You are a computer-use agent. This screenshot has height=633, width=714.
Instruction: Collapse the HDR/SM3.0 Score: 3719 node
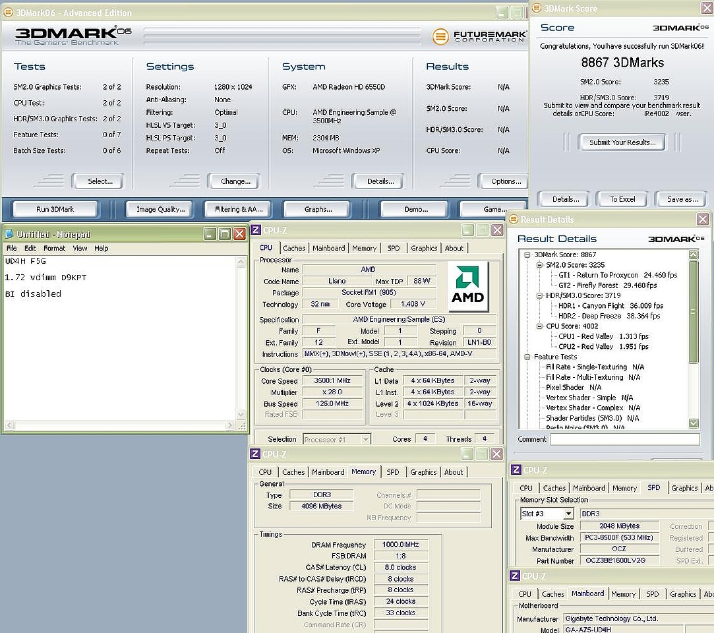point(539,295)
